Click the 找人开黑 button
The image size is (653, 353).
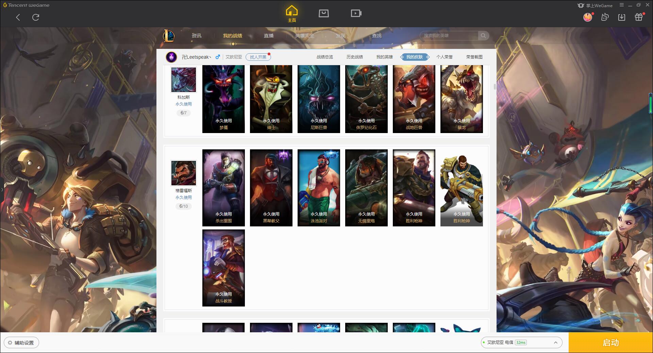click(258, 57)
